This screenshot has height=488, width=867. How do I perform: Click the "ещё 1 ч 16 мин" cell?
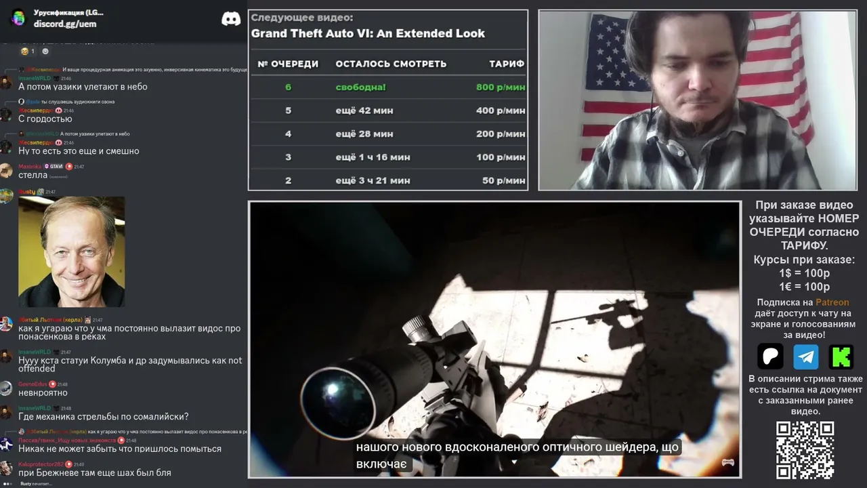pyautogui.click(x=373, y=157)
